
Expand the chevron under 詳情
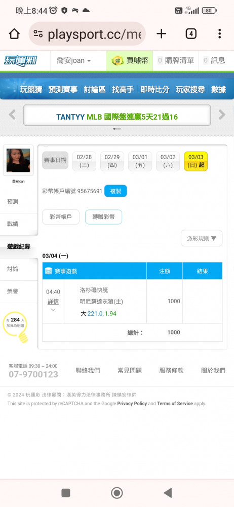(53, 310)
